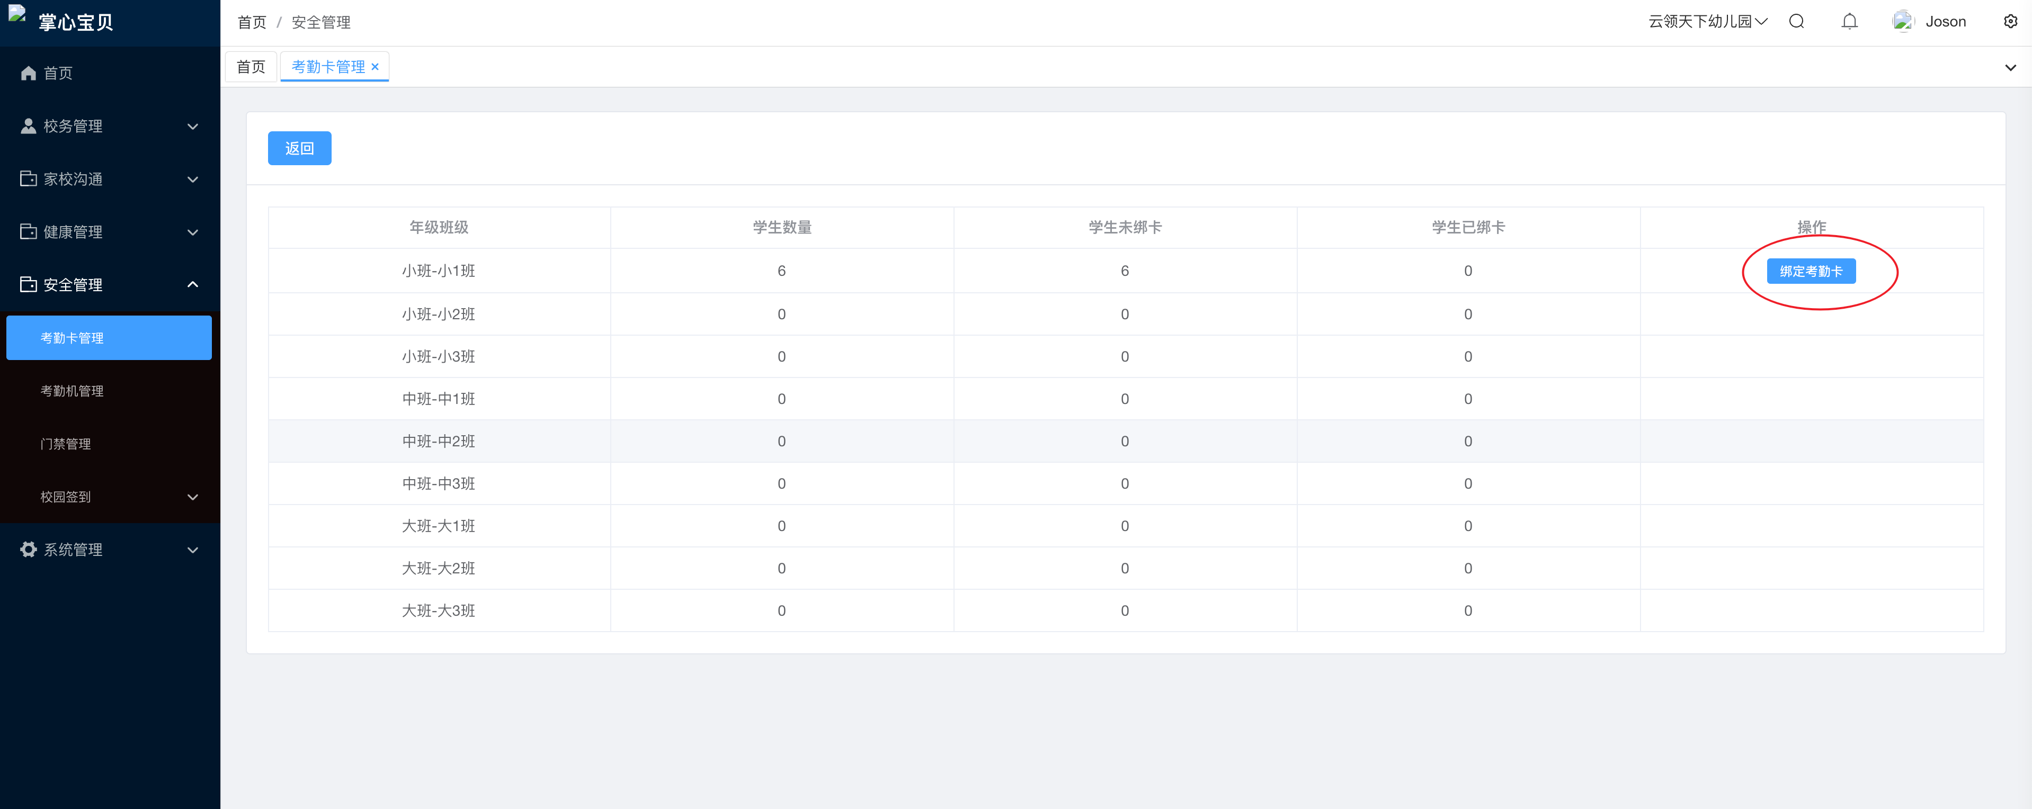
Task: Click the 学生未绑卡 column header
Action: 1125,227
